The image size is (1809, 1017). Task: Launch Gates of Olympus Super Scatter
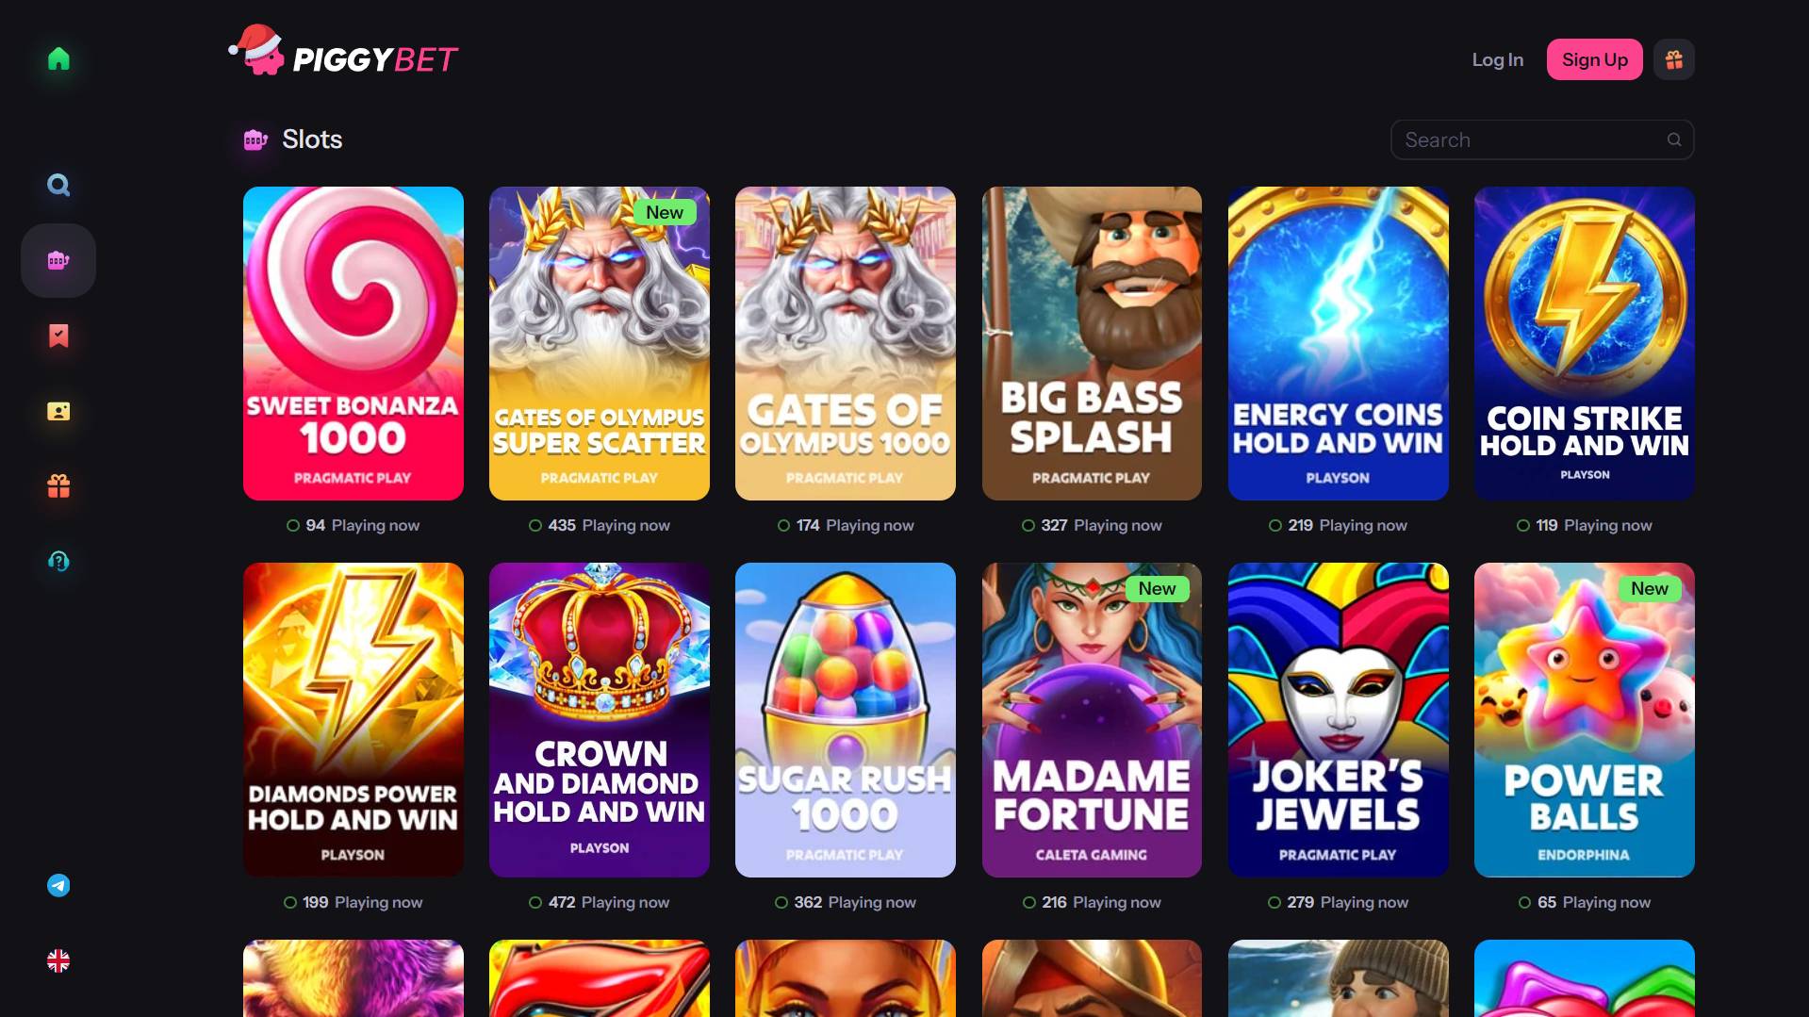point(600,343)
